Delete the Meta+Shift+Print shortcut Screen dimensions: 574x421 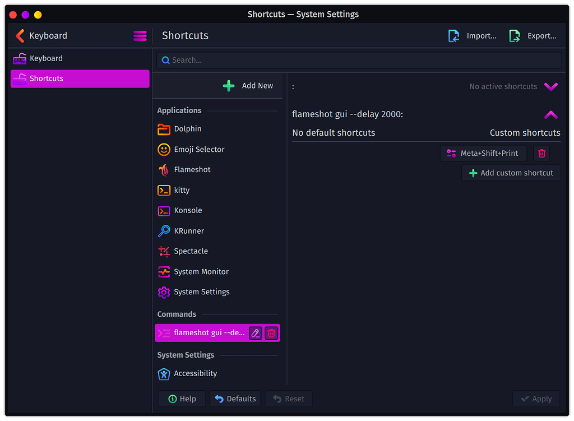point(541,153)
